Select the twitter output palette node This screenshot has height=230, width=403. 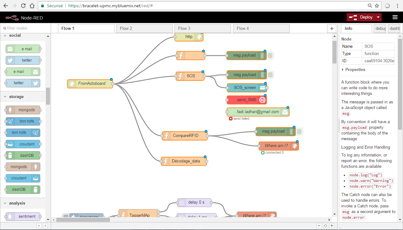coord(23,83)
